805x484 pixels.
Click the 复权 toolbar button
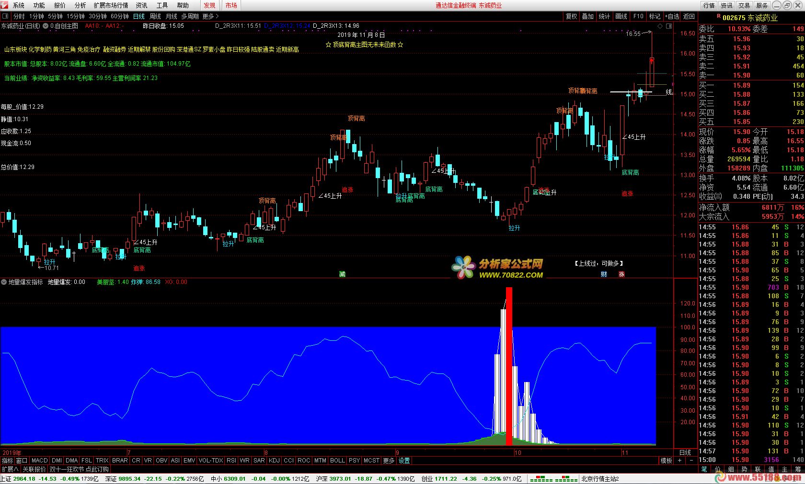pos(572,16)
